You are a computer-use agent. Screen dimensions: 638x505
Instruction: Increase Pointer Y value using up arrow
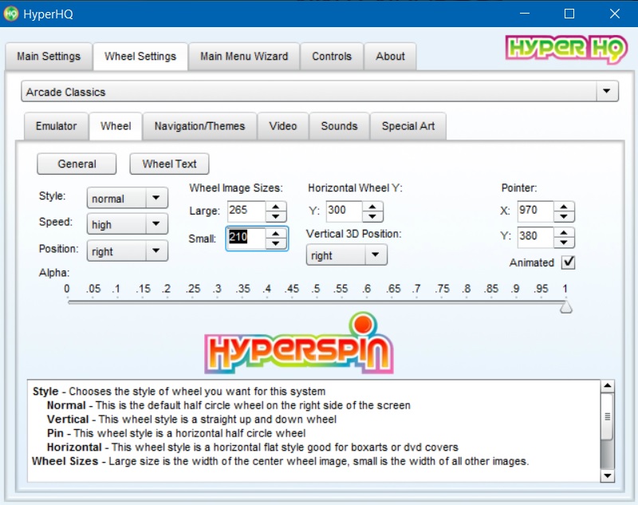point(564,231)
